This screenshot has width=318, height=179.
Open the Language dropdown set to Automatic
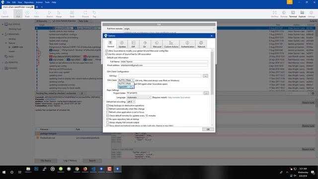(139, 97)
